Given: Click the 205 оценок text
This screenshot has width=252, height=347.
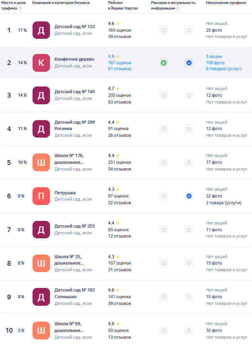Looking at the screenshot, I should (119, 96).
